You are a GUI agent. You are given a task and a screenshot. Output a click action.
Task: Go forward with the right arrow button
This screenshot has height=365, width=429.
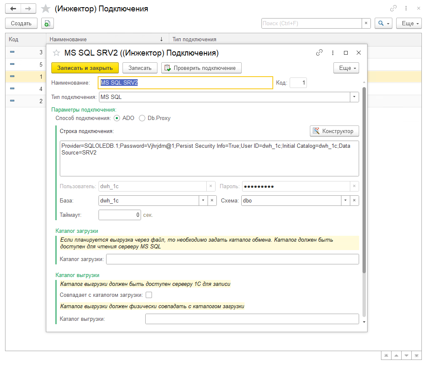pos(28,9)
